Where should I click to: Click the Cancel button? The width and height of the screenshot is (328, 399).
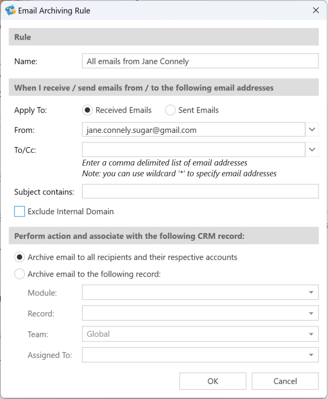(285, 381)
